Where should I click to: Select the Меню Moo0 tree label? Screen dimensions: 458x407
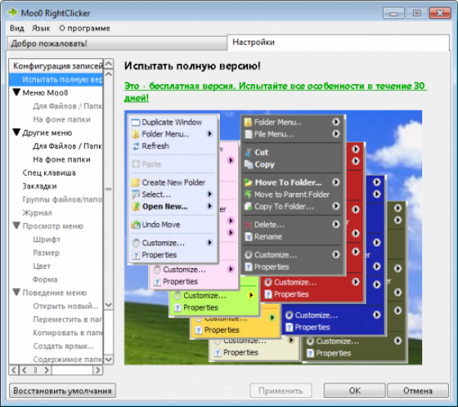(x=45, y=93)
